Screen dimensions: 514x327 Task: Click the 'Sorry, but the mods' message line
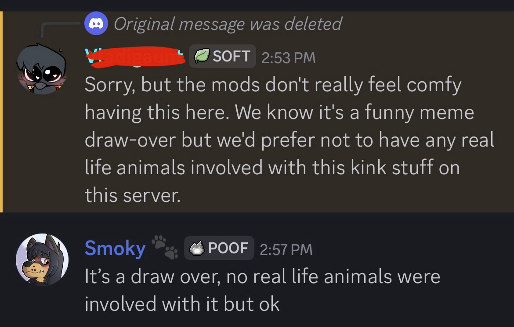click(272, 85)
